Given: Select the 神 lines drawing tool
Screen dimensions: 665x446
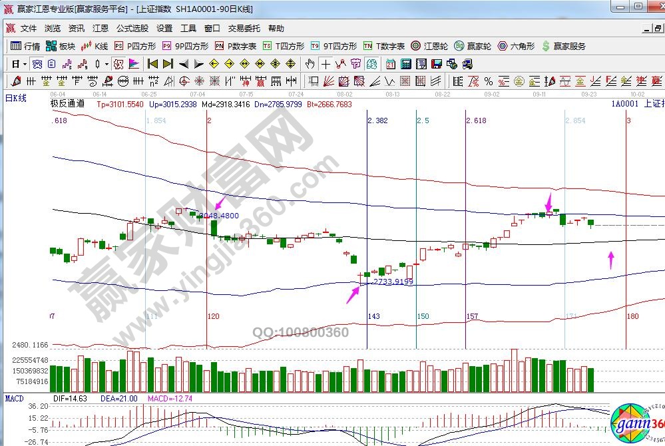Looking at the screenshot, I should pyautogui.click(x=245, y=81).
